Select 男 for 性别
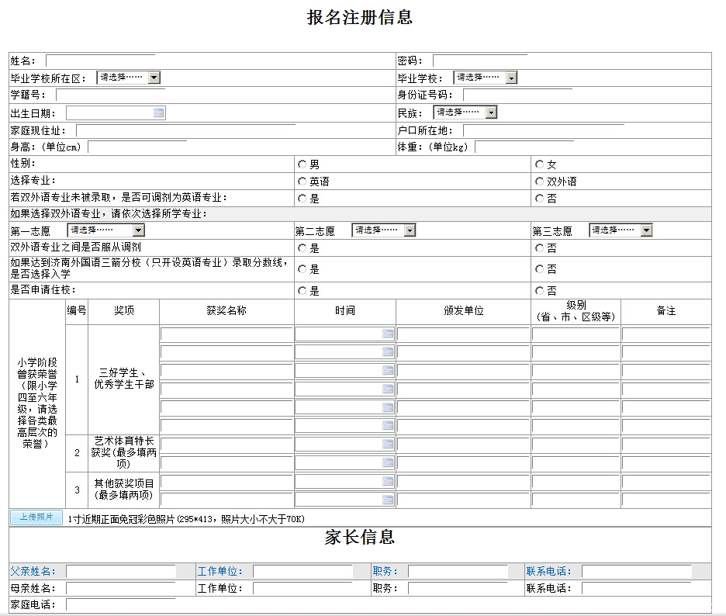 pos(302,164)
